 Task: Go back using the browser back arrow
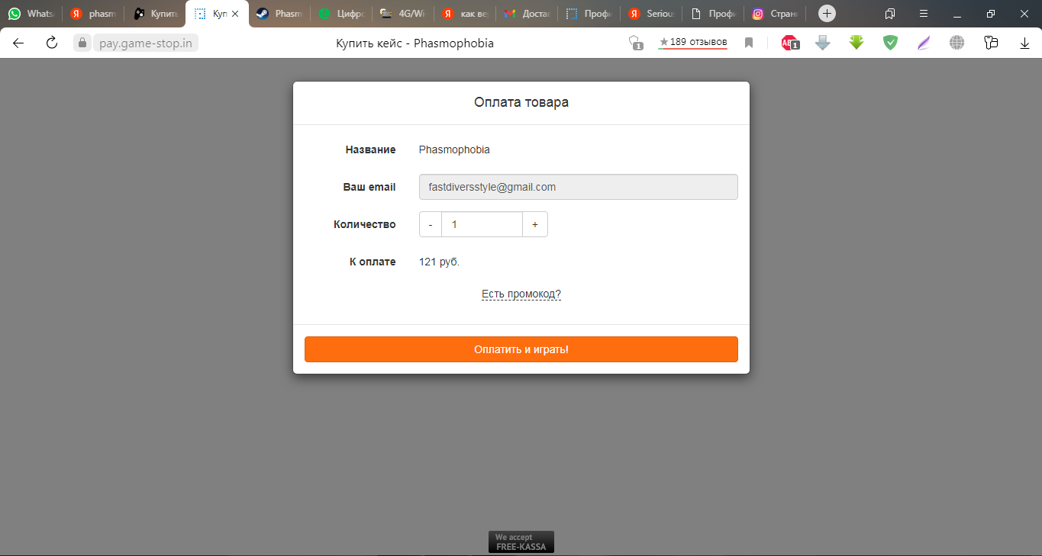point(18,43)
